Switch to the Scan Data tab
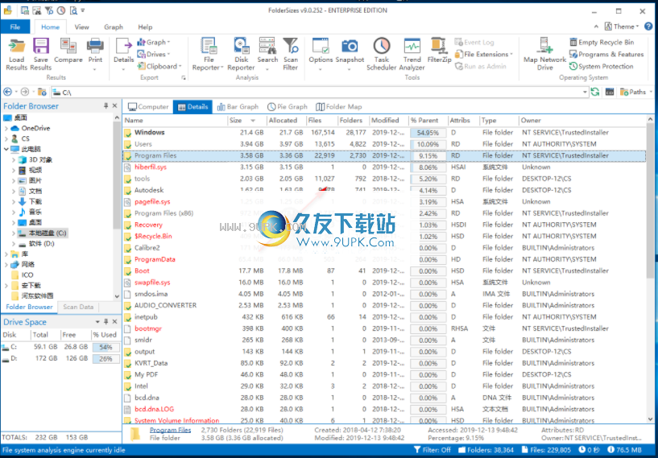Image resolution: width=658 pixels, height=458 pixels. pos(78,307)
